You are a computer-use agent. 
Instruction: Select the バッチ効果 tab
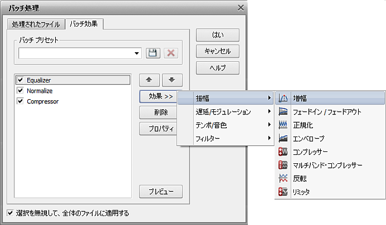click(84, 24)
